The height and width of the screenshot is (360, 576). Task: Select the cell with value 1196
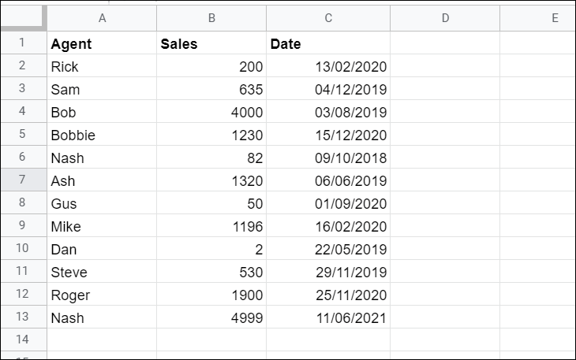[x=211, y=226]
